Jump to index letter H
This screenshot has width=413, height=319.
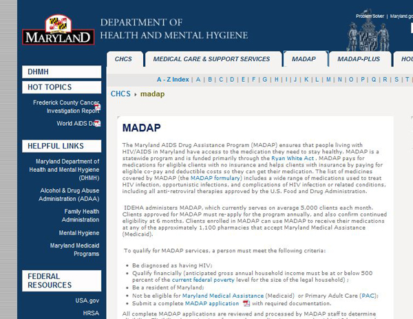click(276, 80)
